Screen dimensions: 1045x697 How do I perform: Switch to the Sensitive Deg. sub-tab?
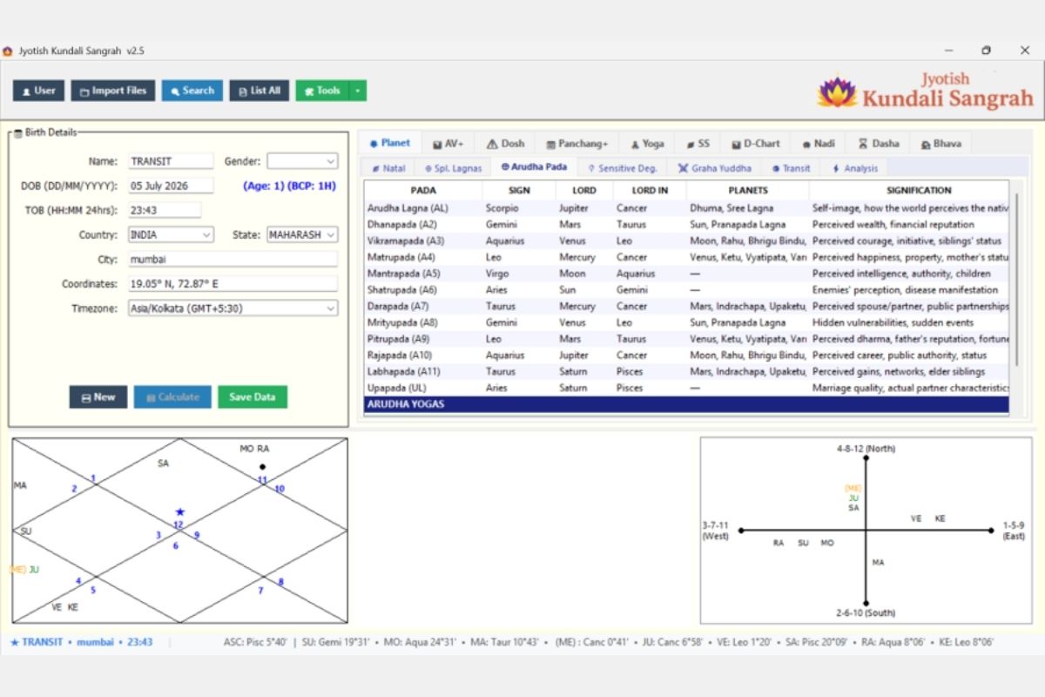click(x=622, y=168)
